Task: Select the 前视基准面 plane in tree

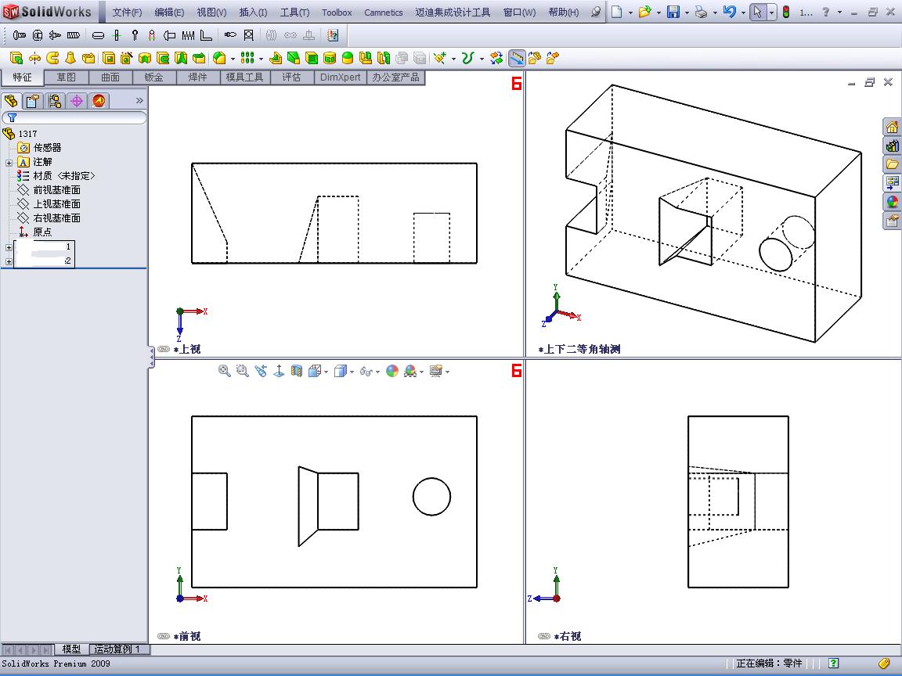Action: coord(57,189)
